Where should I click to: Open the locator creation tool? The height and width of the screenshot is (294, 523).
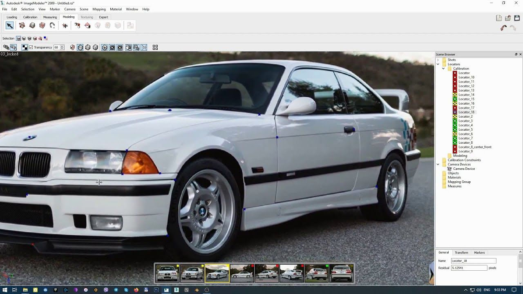(x=65, y=25)
